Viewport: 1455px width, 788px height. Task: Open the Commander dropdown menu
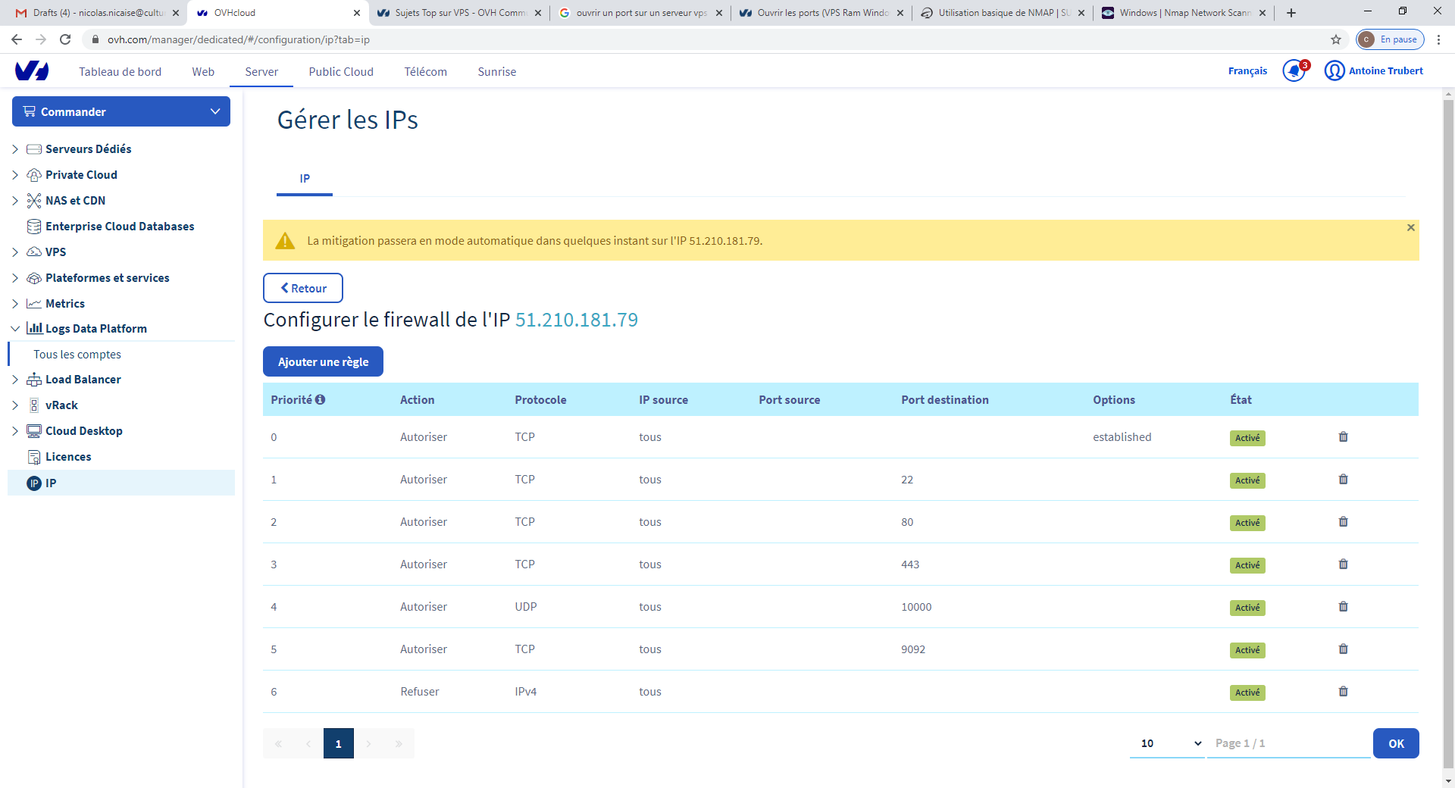(x=121, y=111)
